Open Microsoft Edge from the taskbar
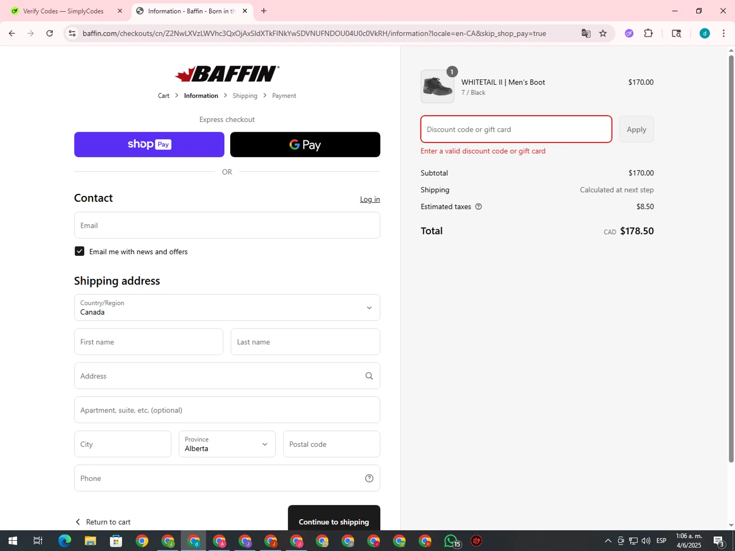Image resolution: width=735 pixels, height=551 pixels. click(65, 541)
